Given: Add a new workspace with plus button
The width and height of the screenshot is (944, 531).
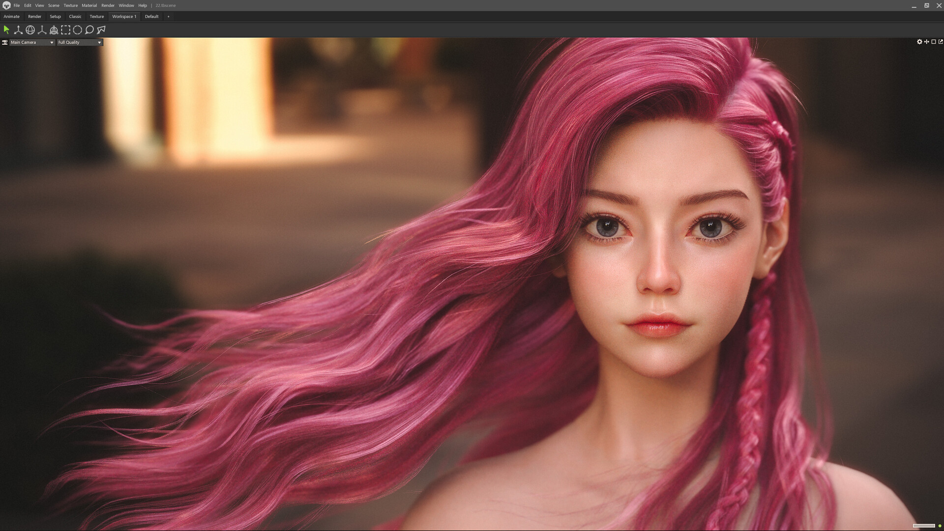Looking at the screenshot, I should coord(168,16).
